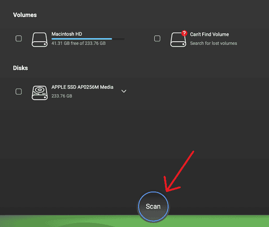Image resolution: width=269 pixels, height=227 pixels.
Task: Select the APPLE SSD AP0256M Media checkbox
Action: (19, 92)
